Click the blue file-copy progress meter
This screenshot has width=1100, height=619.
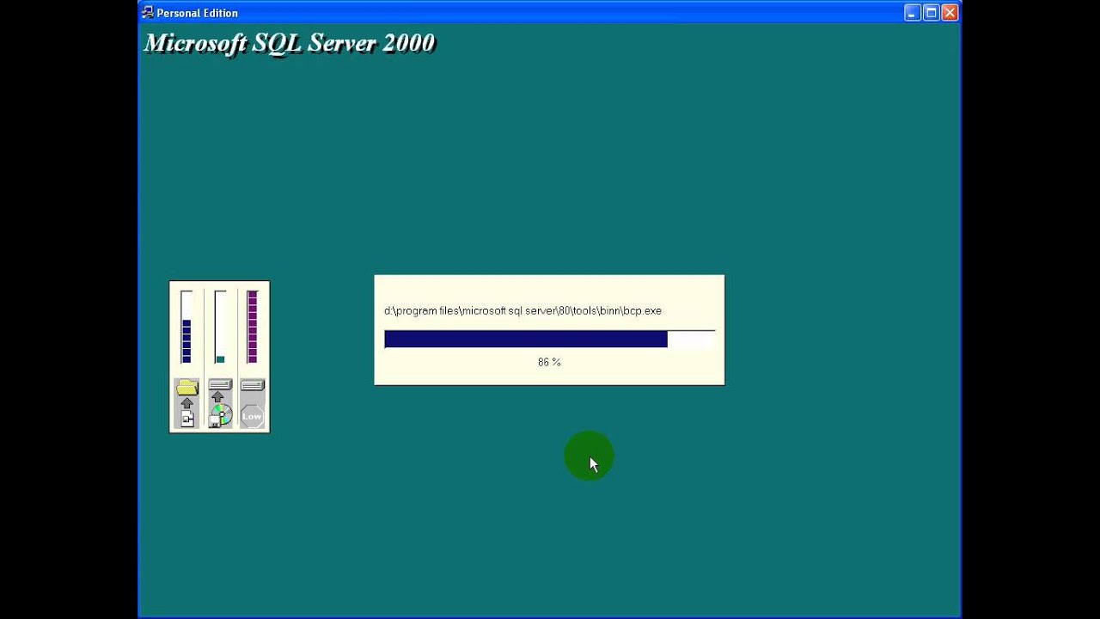(186, 327)
